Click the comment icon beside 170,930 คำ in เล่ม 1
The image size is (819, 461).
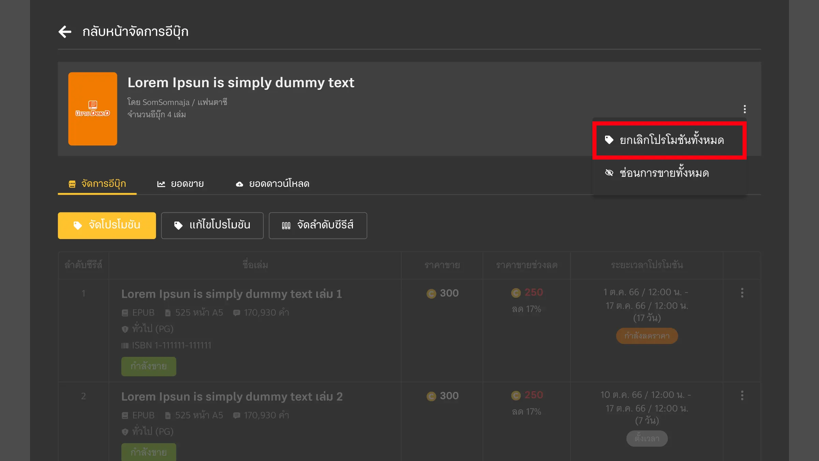pos(236,313)
